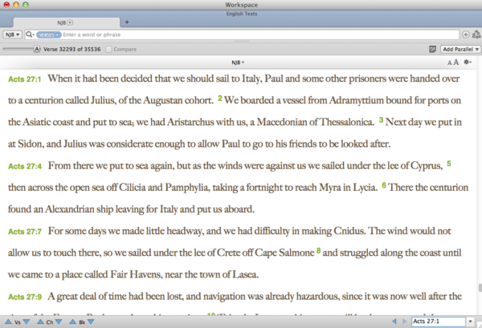The height and width of the screenshot is (328, 482).
Task: Click the word 'Thessalonica' in the text
Action: click(347, 122)
